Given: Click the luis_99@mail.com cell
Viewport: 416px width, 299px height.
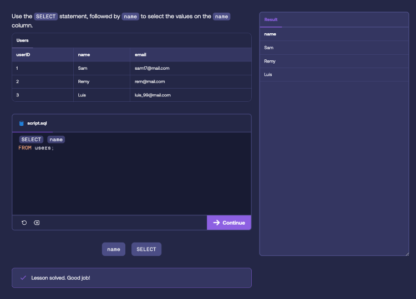Looking at the screenshot, I should pyautogui.click(x=153, y=95).
